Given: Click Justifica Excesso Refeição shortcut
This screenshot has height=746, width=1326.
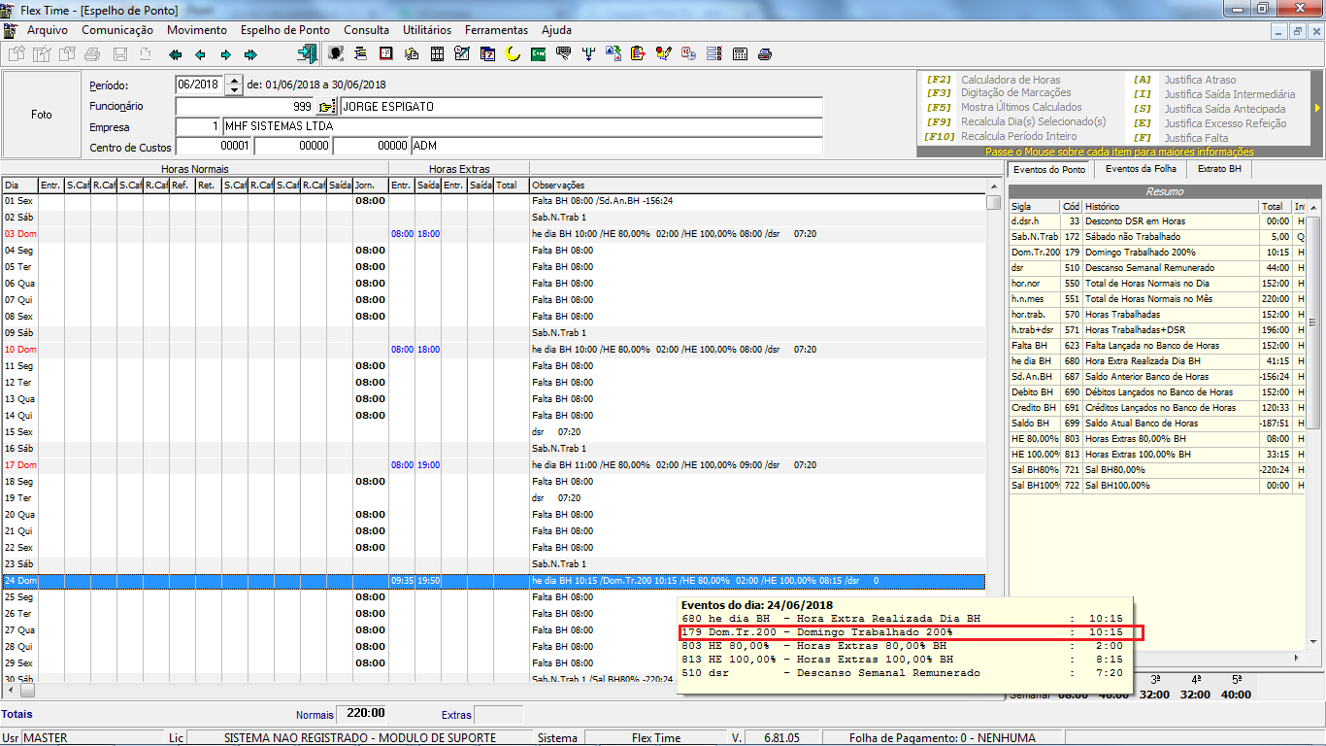Looking at the screenshot, I should 1225,122.
